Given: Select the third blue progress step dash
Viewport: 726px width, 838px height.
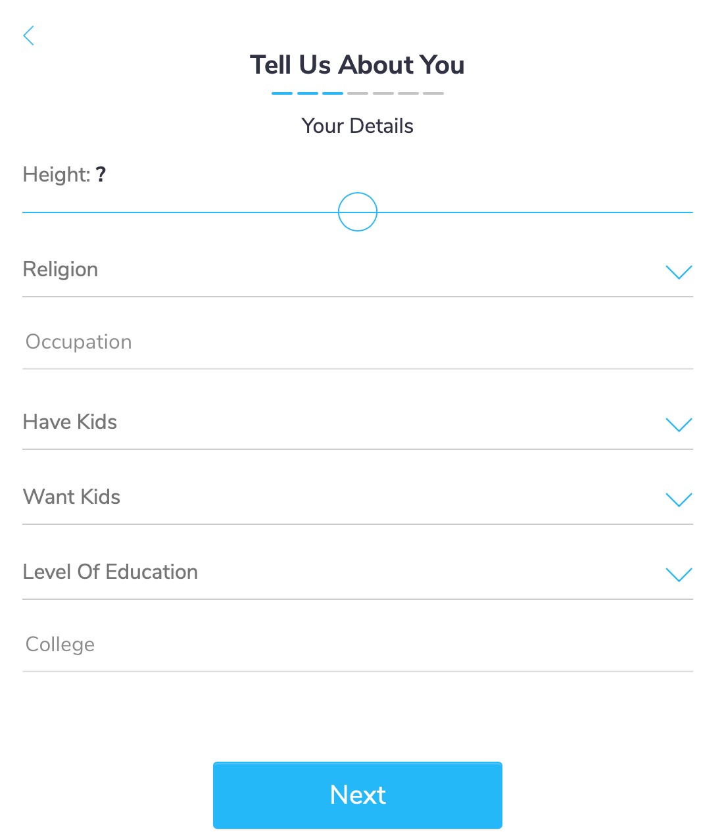Looking at the screenshot, I should [x=333, y=93].
